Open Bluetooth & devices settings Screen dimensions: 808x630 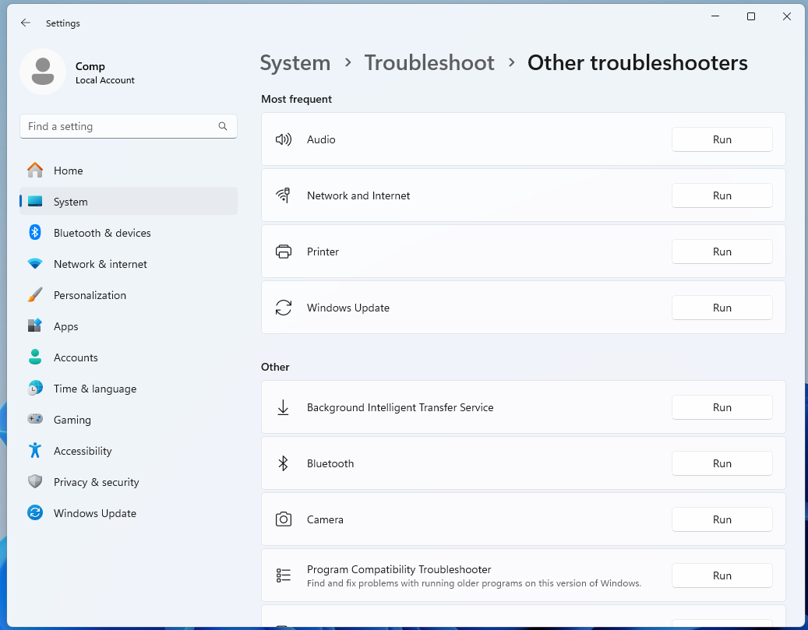point(129,233)
